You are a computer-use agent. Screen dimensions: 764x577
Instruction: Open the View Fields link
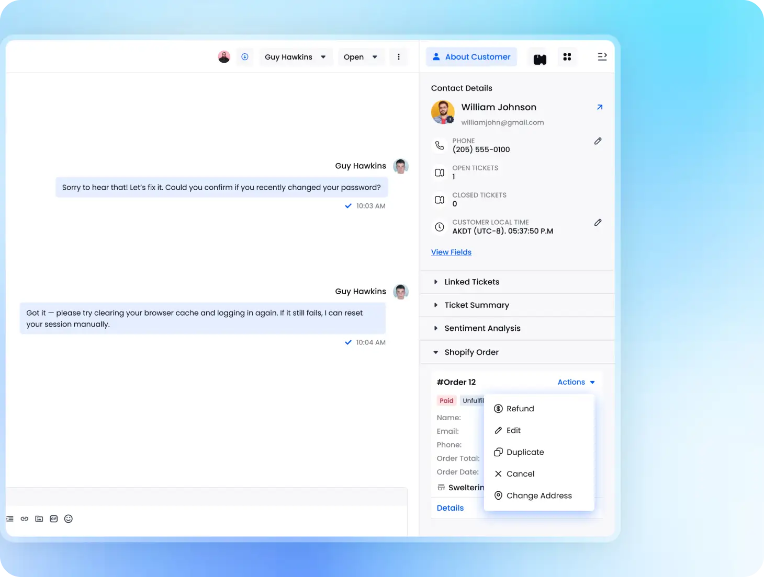pos(451,252)
